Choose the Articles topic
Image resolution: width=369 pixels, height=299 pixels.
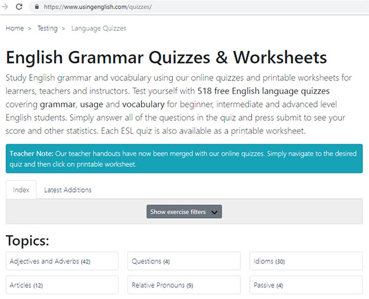61,285
